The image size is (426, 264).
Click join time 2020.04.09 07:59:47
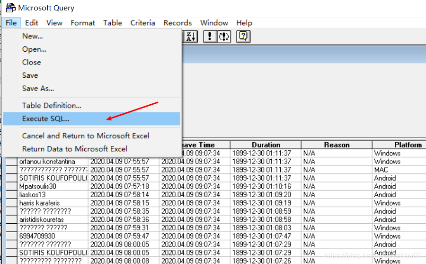tap(124, 236)
